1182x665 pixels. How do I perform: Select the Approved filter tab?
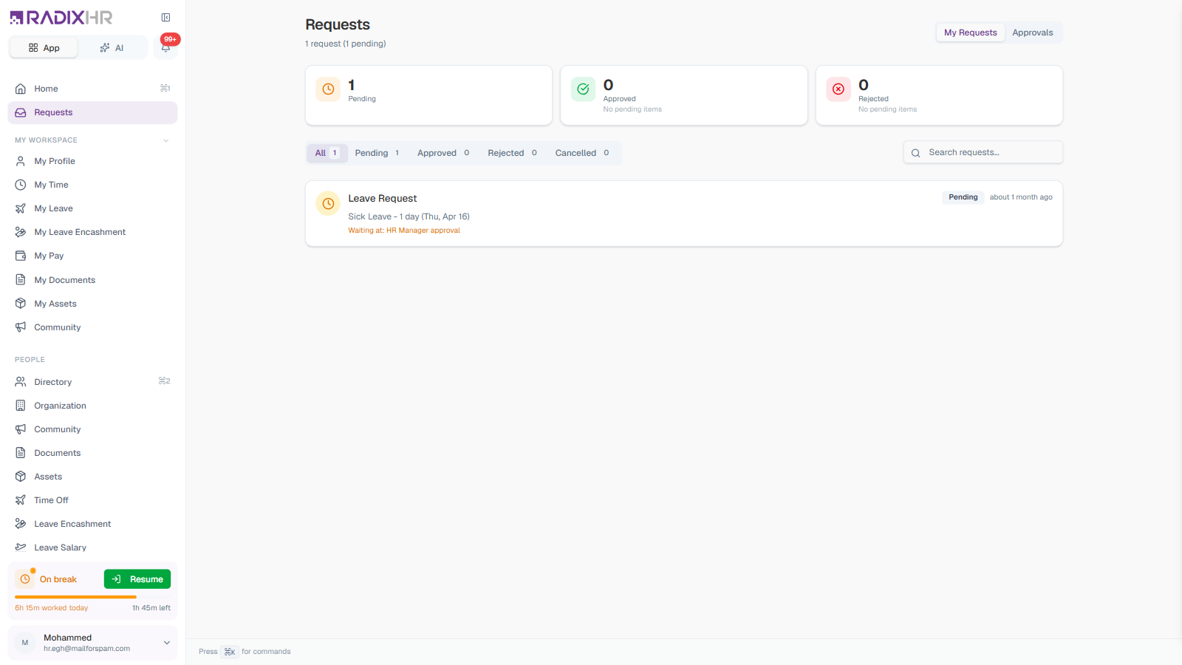point(443,153)
